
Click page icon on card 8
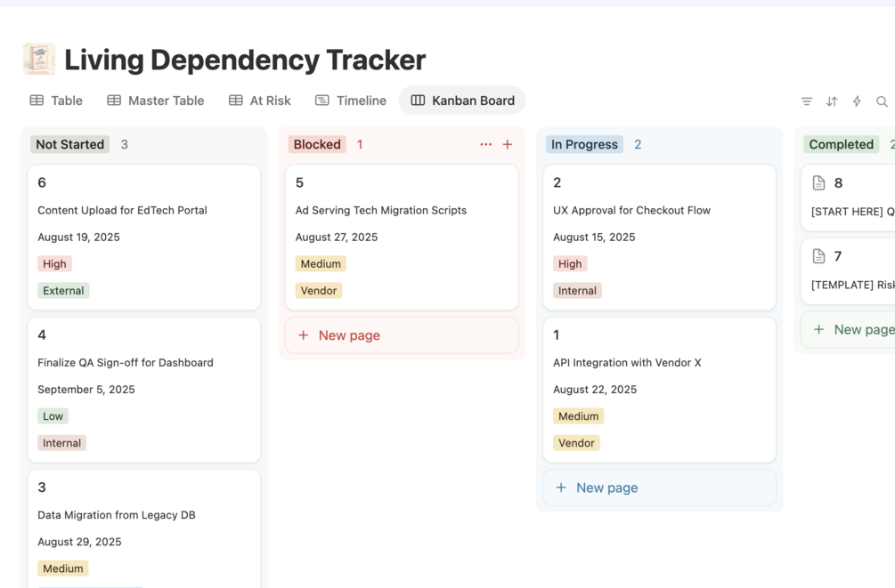pyautogui.click(x=819, y=183)
